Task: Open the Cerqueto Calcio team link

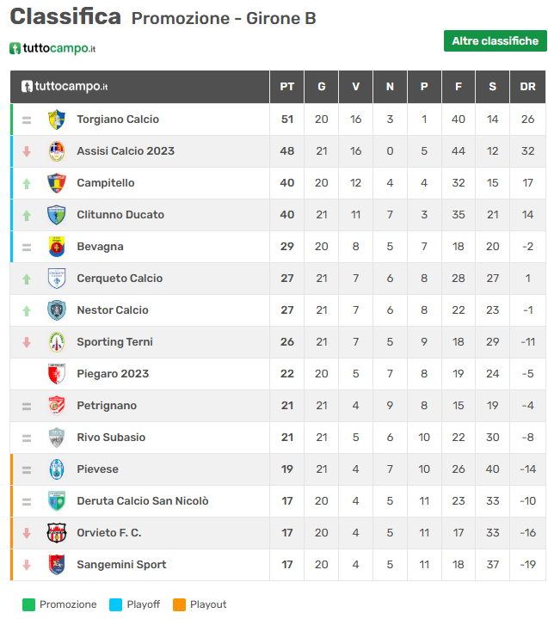Action: click(x=120, y=279)
